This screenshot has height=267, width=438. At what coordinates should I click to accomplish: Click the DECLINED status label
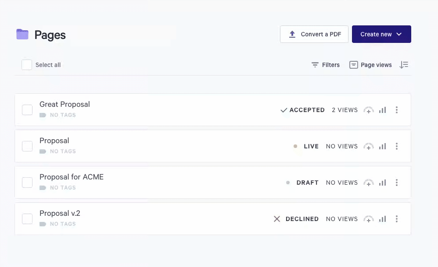pos(302,219)
